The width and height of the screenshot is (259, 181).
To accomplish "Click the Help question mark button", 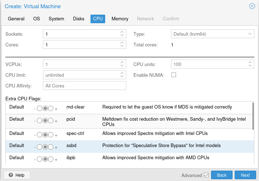I will pyautogui.click(x=17, y=175).
